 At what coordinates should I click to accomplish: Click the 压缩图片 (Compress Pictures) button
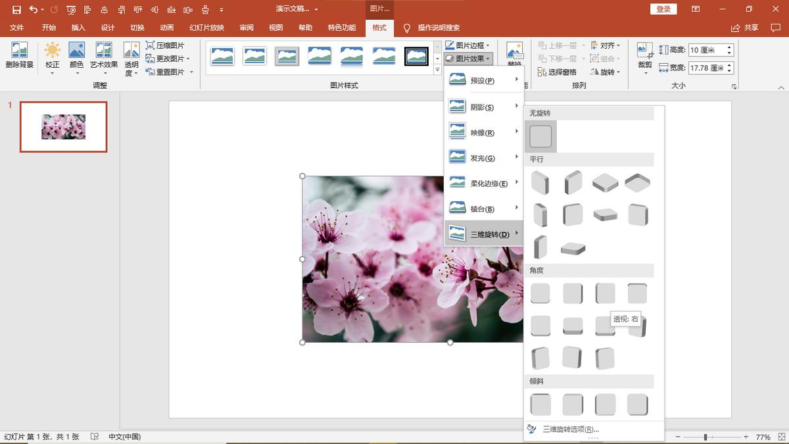coord(165,45)
